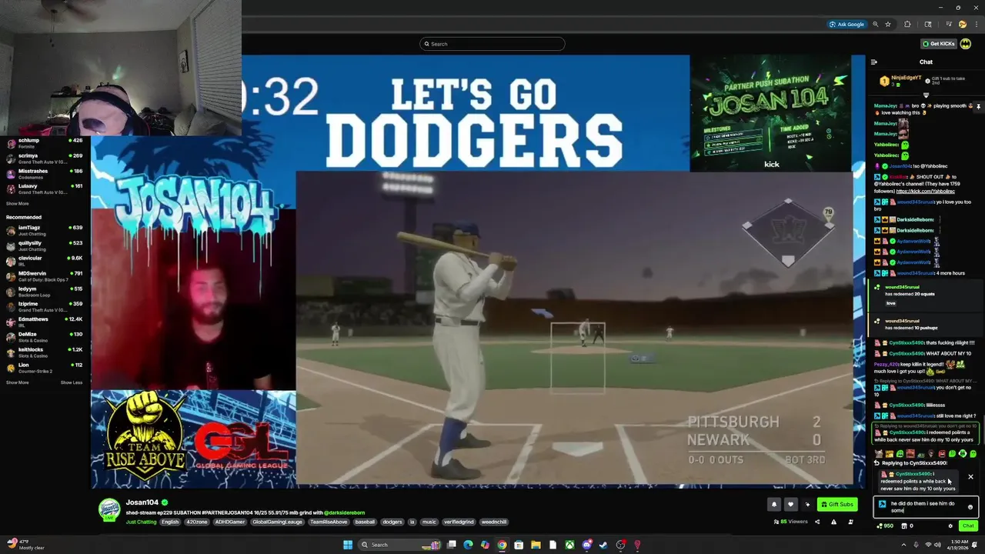This screenshot has width=985, height=554.
Task: Open quillysilly recommended channel
Action: [x=45, y=245]
